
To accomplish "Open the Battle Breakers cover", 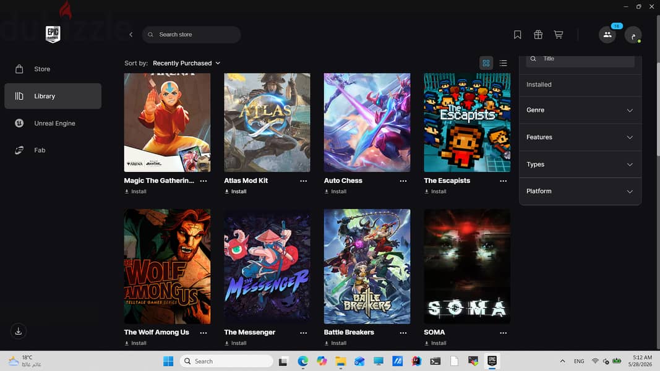I will [367, 267].
